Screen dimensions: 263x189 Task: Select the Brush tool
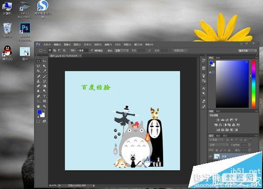coord(45,76)
